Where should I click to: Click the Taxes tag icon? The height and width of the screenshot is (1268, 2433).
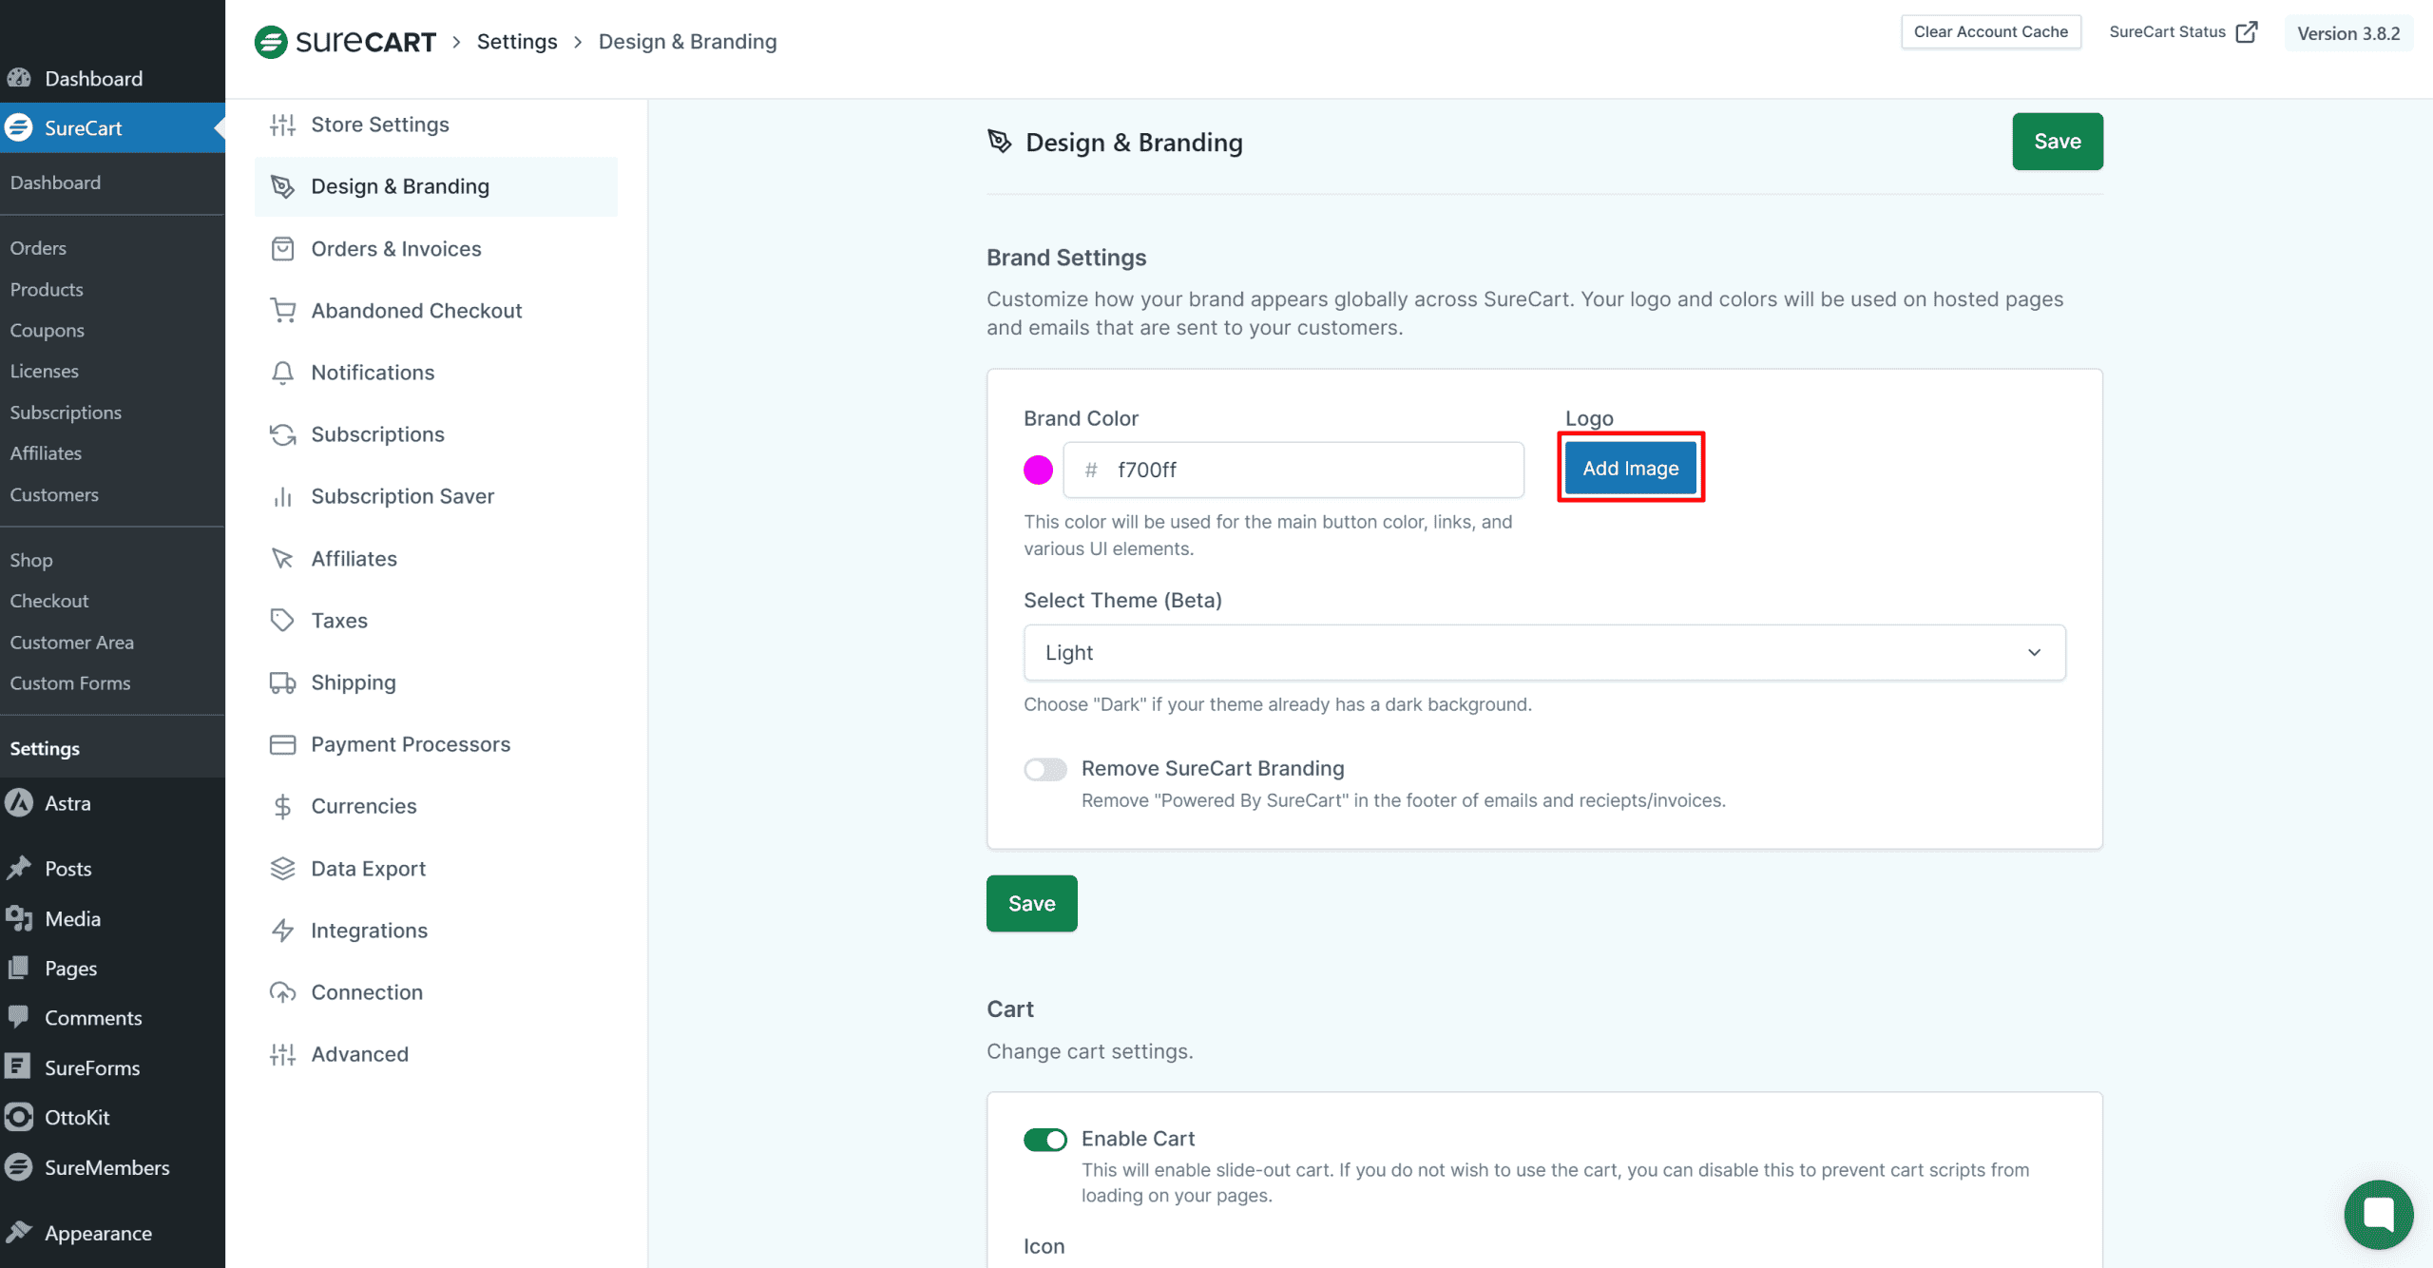pyautogui.click(x=282, y=621)
